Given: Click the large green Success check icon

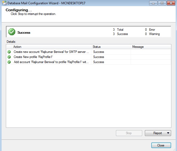Looking at the screenshot, I should pos(12,32).
